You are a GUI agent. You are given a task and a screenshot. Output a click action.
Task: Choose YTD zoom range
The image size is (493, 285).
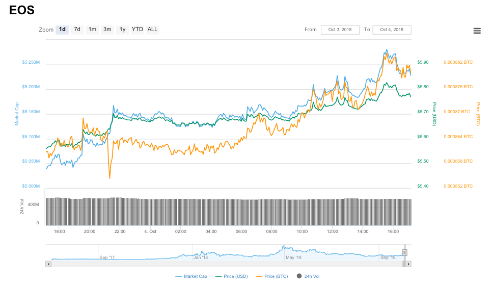137,30
